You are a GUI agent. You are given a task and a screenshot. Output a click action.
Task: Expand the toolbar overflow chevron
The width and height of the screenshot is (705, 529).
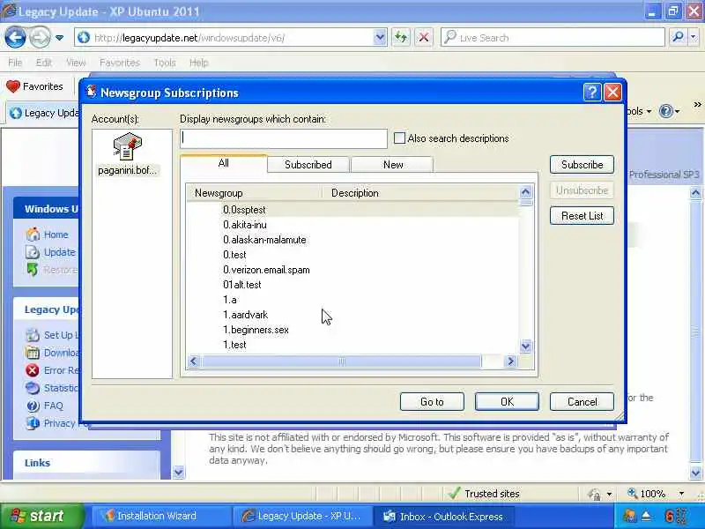(x=697, y=105)
